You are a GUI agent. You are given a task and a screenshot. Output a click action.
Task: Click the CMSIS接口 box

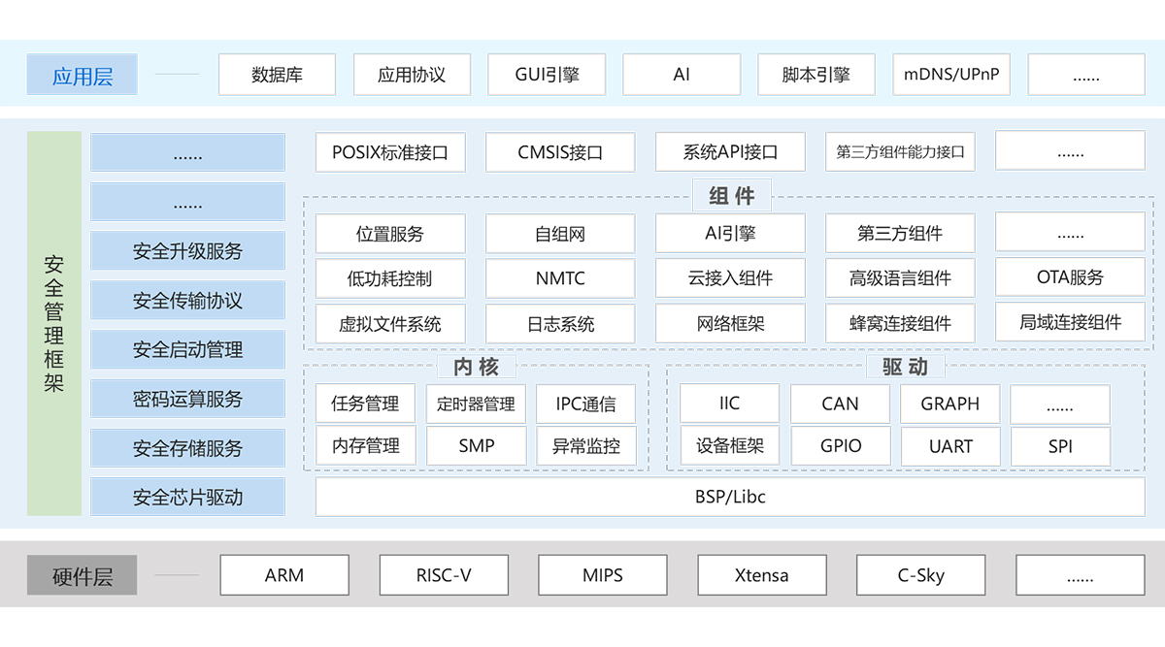560,152
